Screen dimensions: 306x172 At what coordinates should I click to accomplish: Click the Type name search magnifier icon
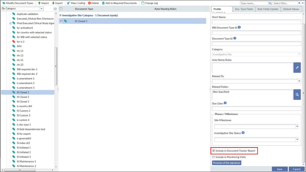point(270,3)
